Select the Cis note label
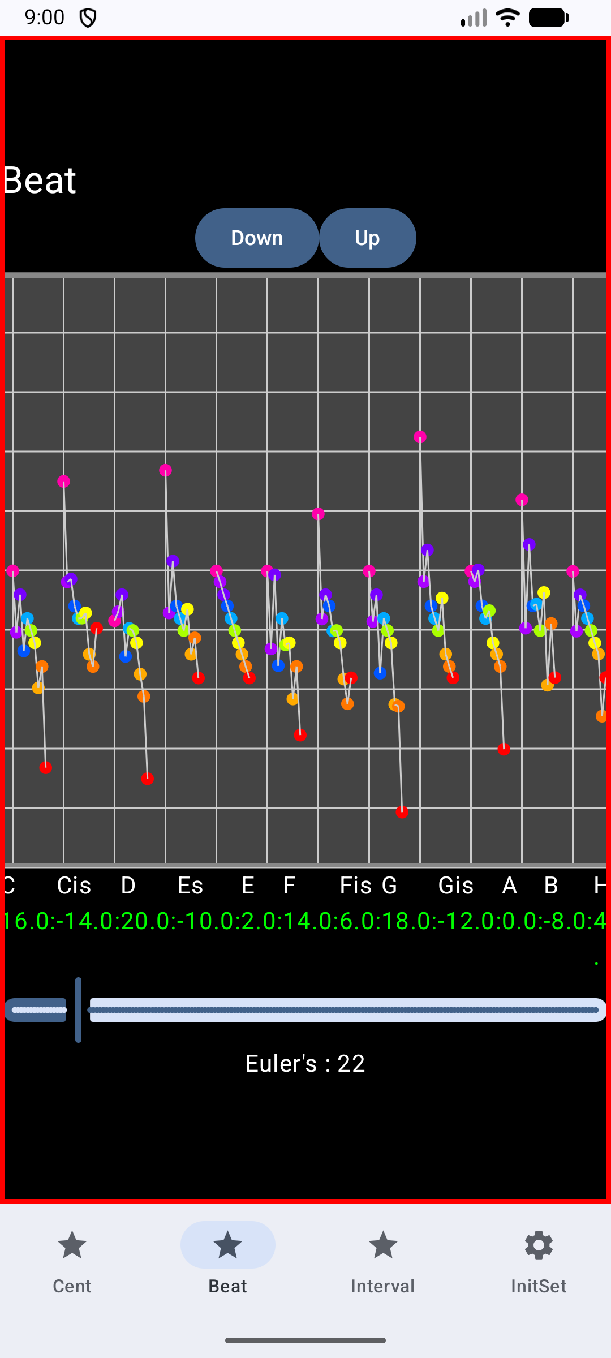611x1358 pixels. click(74, 886)
